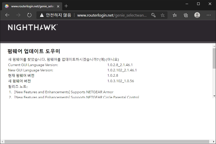Click the tab's Netgear favicon
Viewport: 216px width, 144px height.
[7, 6]
